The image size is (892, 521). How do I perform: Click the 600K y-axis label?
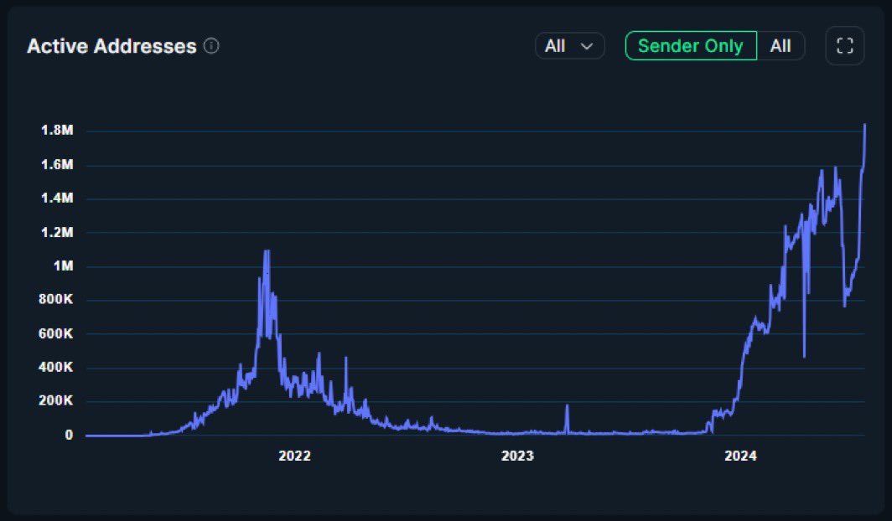(55, 333)
